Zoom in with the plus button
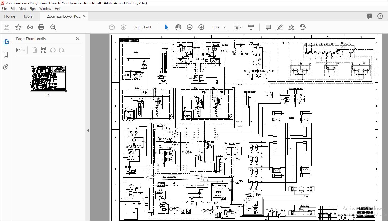Screen dimensions: 388x221 (x=201, y=27)
